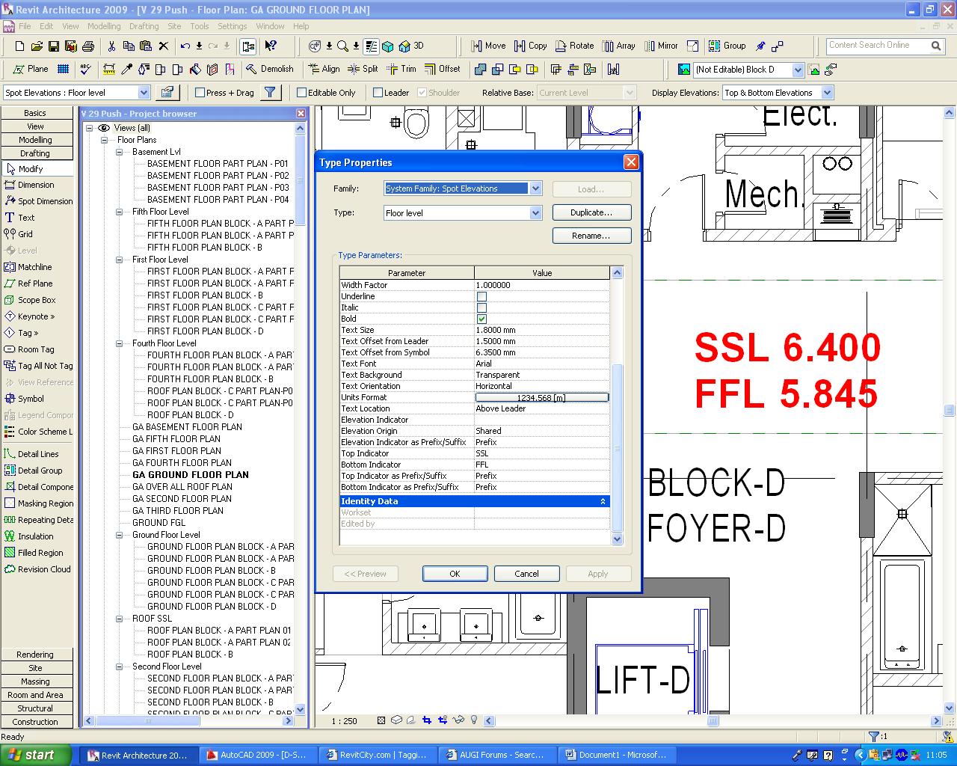
Task: Open the Modelling menu
Action: 104,26
